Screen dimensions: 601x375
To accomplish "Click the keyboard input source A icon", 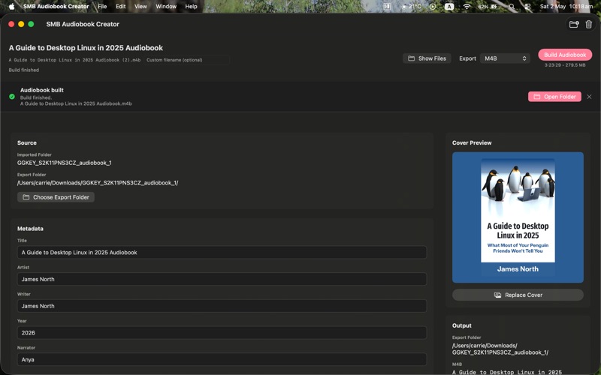I will (x=449, y=7).
